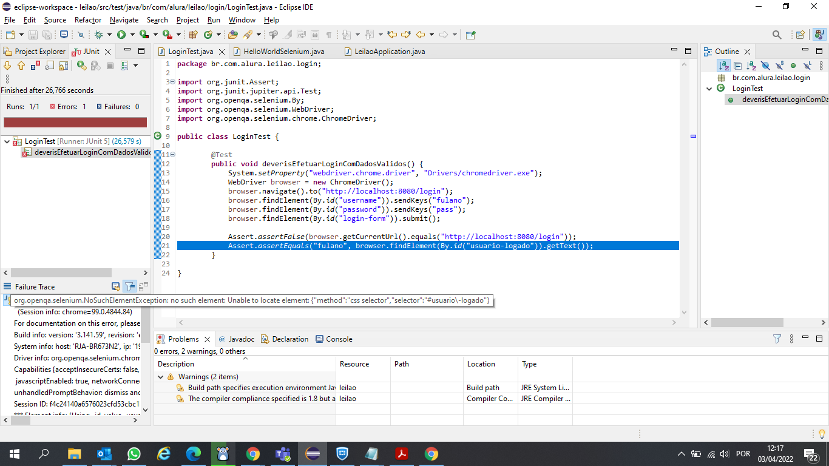Open Microsoft Teams from the taskbar
Screen dimensions: 829x466
pyautogui.click(x=283, y=454)
